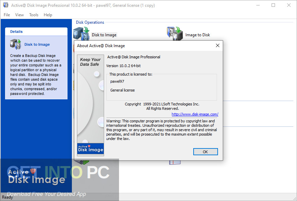
Task: Select the Image to Disk label
Action: 198,35
